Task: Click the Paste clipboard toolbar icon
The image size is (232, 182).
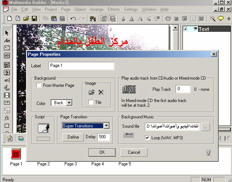Action: pyautogui.click(x=54, y=18)
